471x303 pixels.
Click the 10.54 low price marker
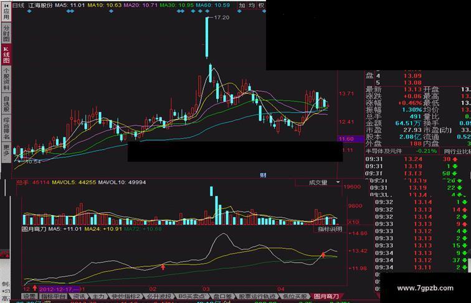click(33, 162)
